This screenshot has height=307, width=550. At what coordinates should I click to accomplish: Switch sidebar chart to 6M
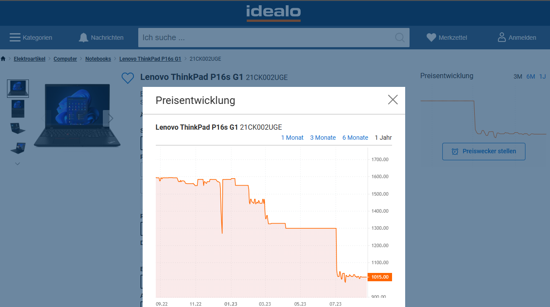[531, 76]
